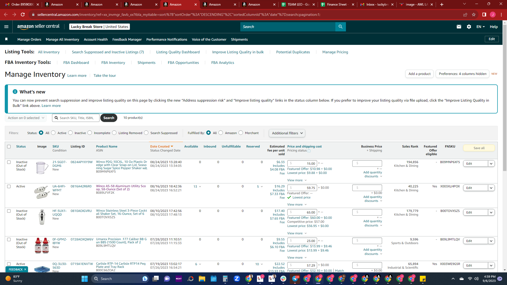Open Edit dropdown arrow for ASIN B089LFVF2K
507x285 pixels.
pos(491,188)
